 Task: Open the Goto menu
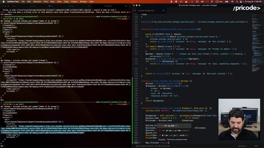pos(59,2)
